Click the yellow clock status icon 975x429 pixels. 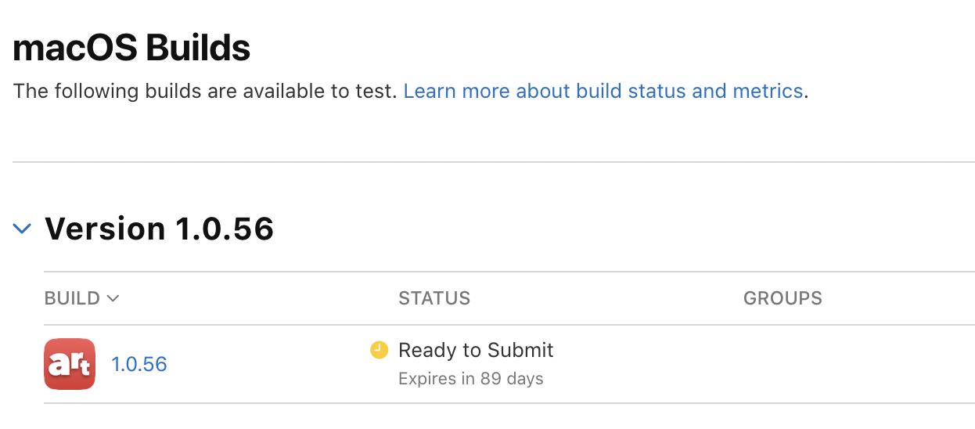pos(379,350)
